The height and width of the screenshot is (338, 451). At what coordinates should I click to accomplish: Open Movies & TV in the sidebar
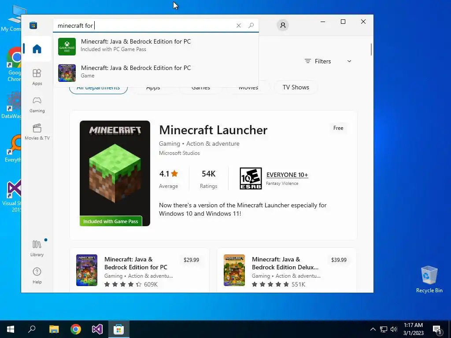pos(37,132)
